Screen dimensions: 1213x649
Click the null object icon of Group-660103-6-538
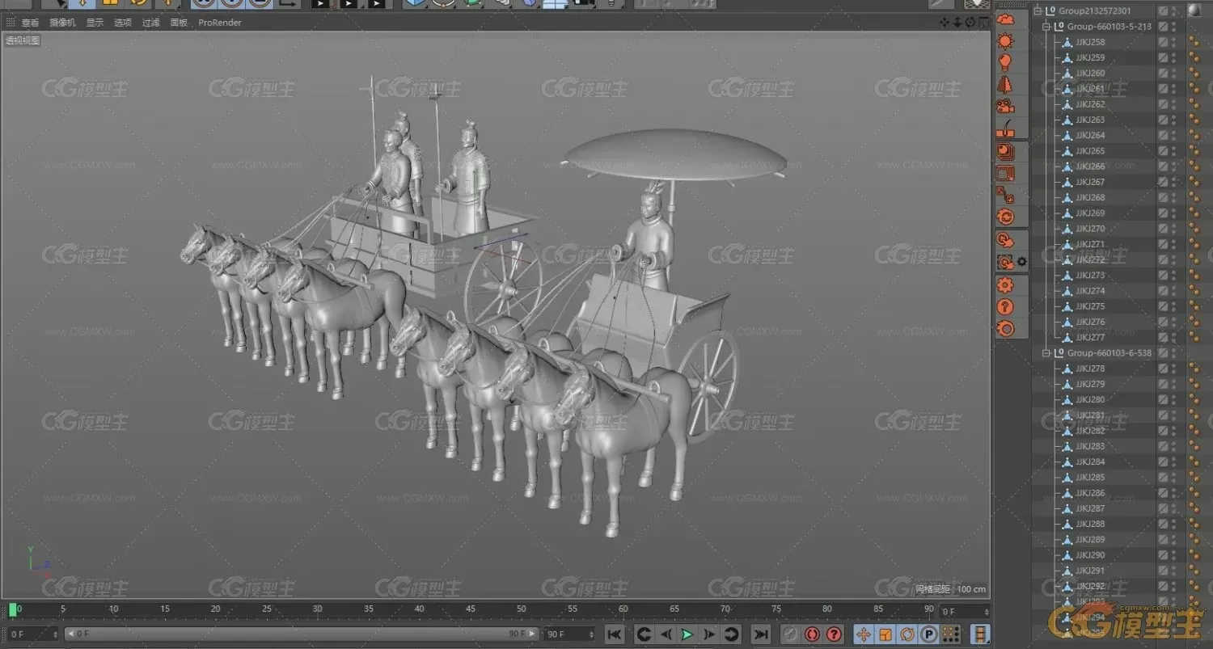[x=1059, y=353]
